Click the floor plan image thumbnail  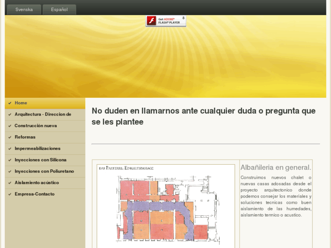166,206
